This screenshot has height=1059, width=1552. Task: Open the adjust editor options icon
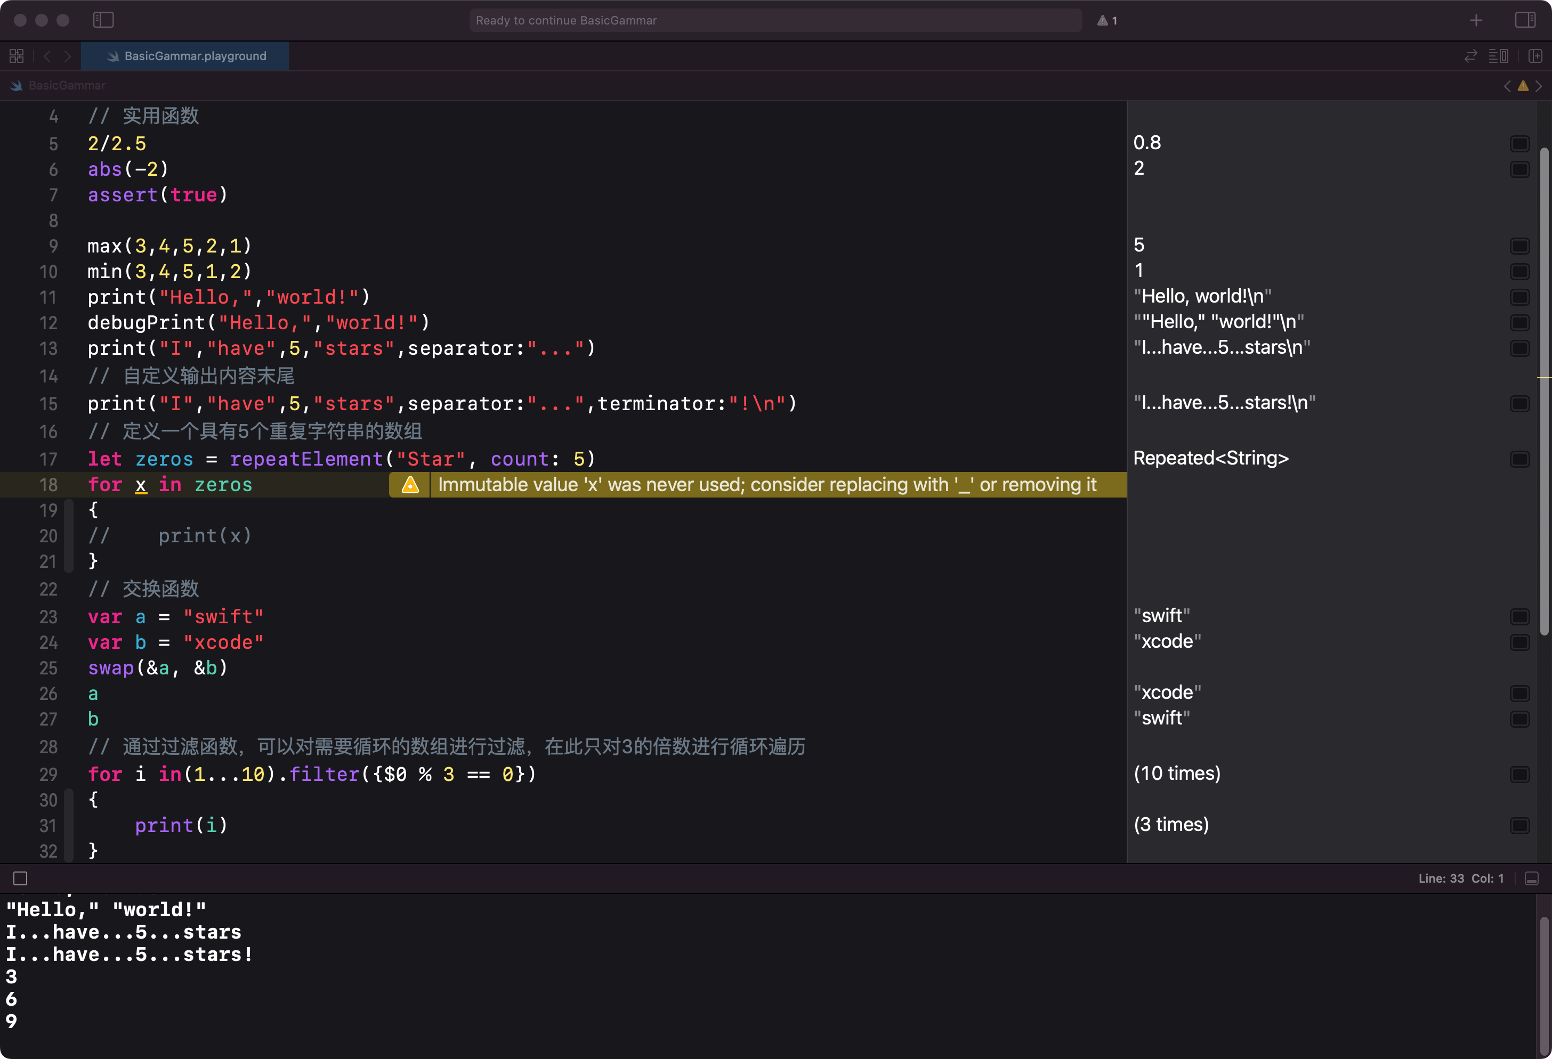[x=1498, y=56]
